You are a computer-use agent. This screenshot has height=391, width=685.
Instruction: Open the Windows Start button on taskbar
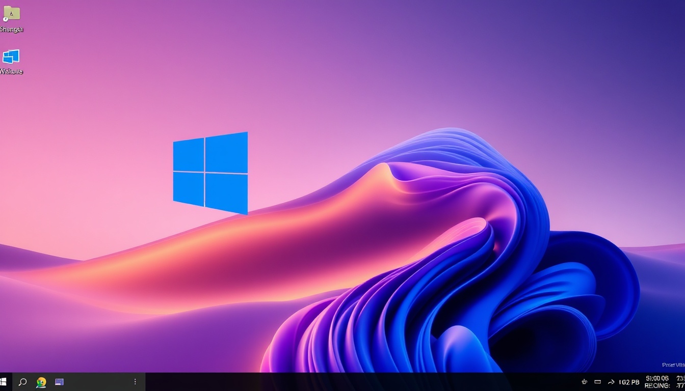(x=3, y=381)
